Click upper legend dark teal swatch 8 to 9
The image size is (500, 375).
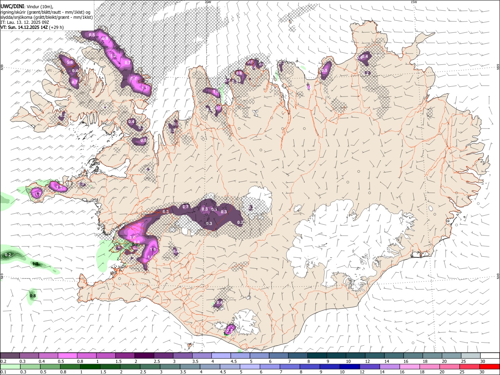(317, 355)
